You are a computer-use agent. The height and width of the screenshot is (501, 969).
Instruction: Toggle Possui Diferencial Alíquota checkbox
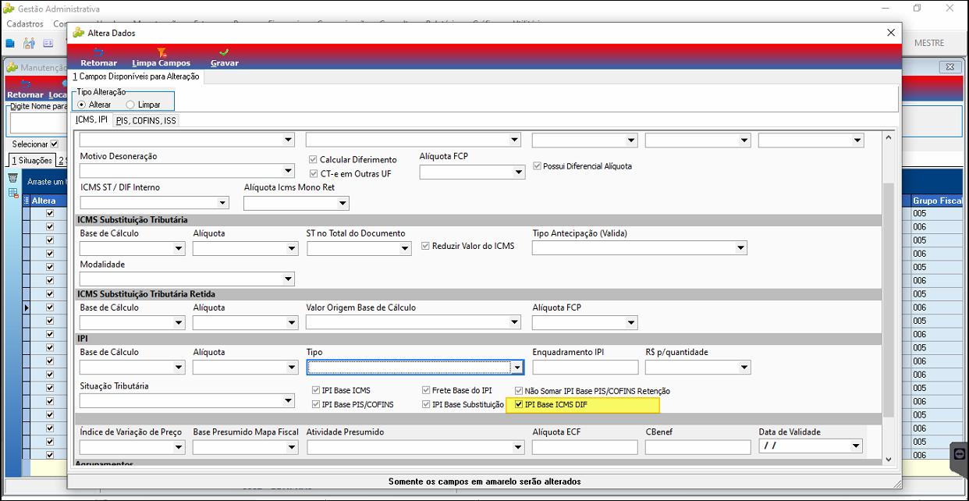point(537,166)
